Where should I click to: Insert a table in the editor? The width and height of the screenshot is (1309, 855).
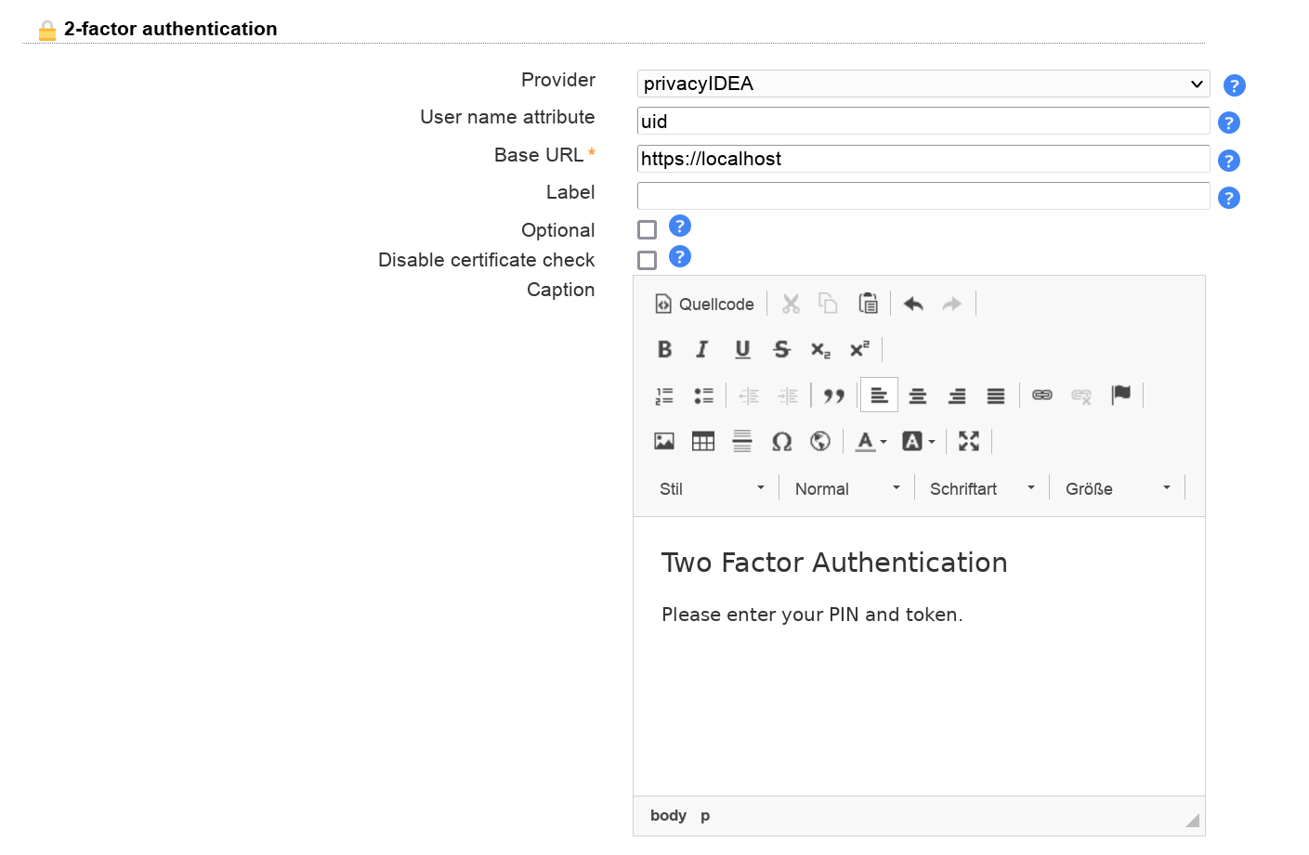(703, 442)
